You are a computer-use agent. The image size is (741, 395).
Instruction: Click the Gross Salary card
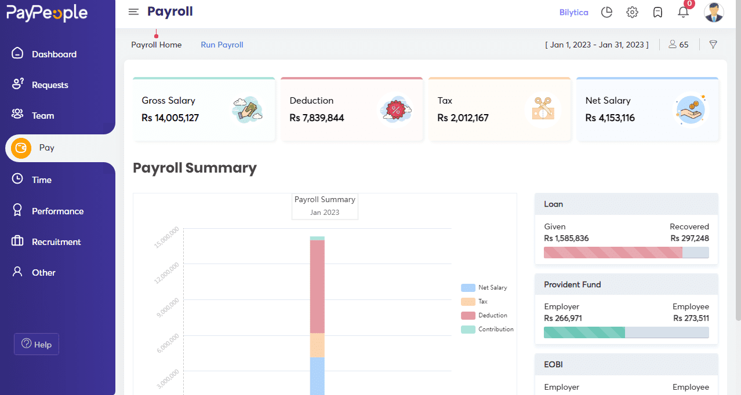pyautogui.click(x=204, y=109)
